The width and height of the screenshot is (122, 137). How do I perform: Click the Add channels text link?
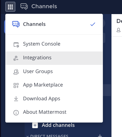point(58,125)
